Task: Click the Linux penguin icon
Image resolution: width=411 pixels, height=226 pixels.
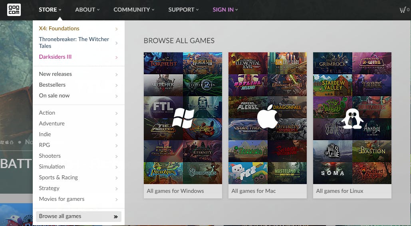Action: coord(352,119)
